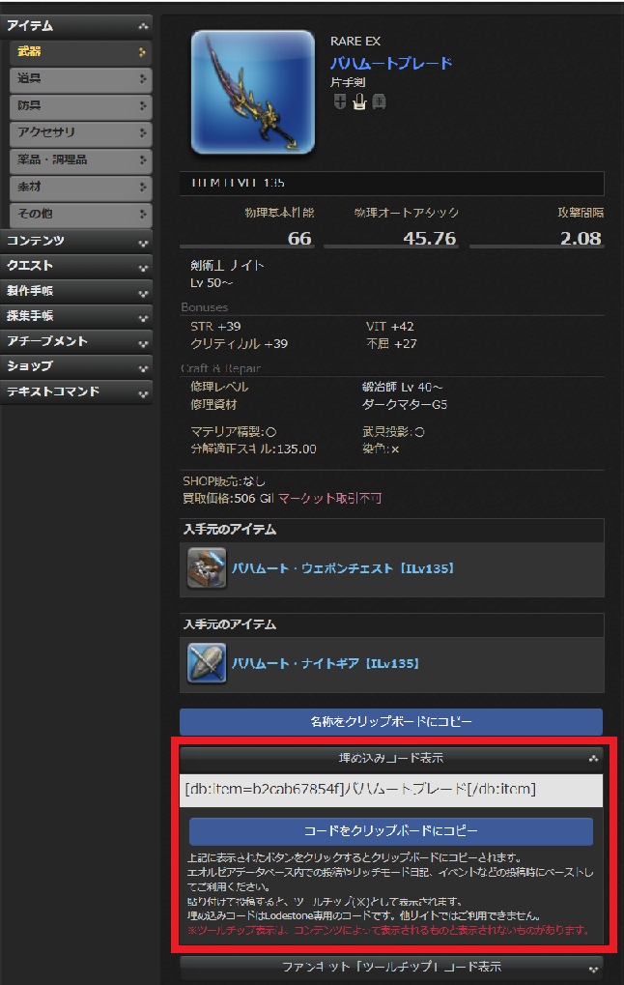Click the armor chest icon under 片手剣

pyautogui.click(x=379, y=101)
